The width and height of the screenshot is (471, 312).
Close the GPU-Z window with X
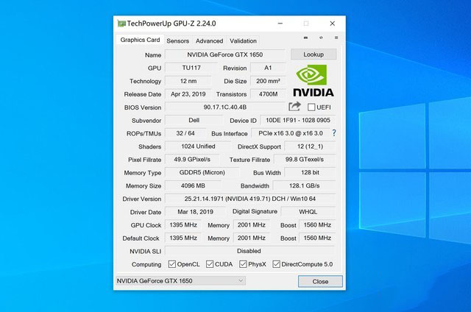tap(332, 24)
